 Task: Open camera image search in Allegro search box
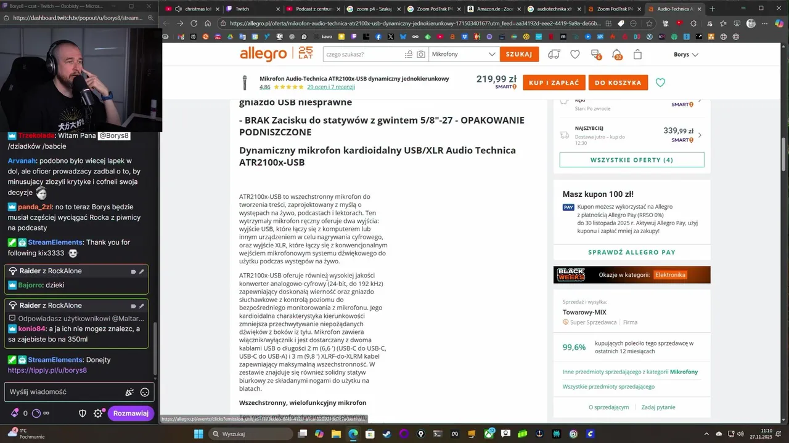[421, 54]
